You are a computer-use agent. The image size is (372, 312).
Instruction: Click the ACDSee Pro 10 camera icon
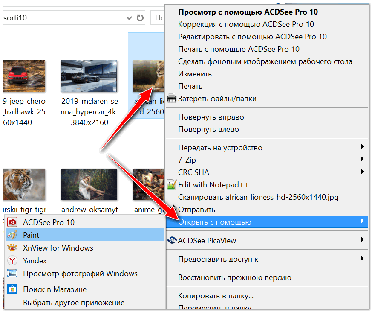[12, 222]
